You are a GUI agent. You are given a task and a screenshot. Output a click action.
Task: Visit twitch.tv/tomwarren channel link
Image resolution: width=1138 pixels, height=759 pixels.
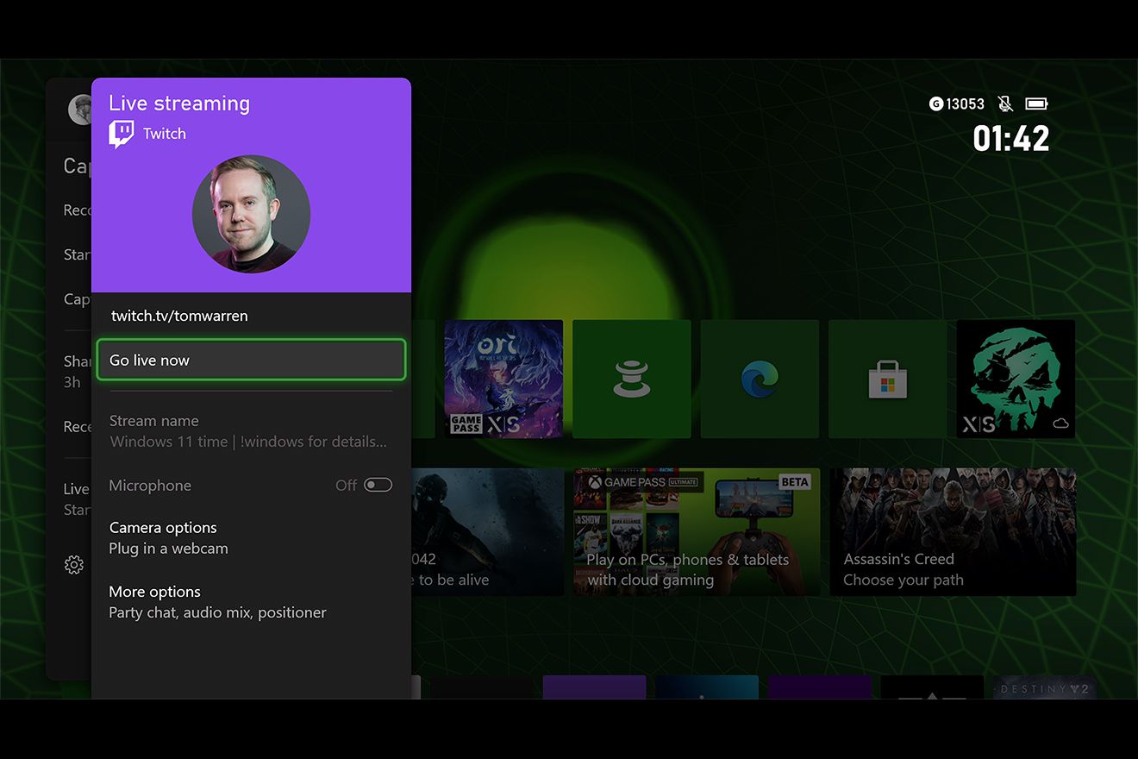(179, 316)
